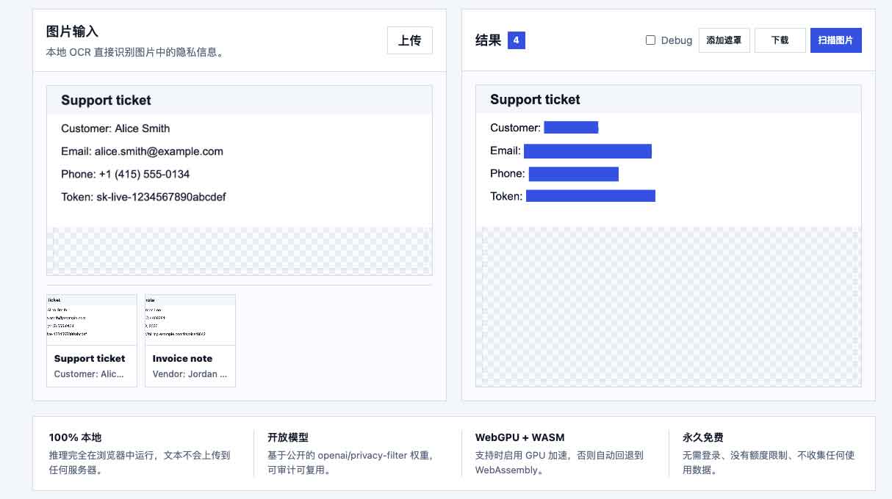Click the 扫描图片 scan image button
892x499 pixels.
835,40
